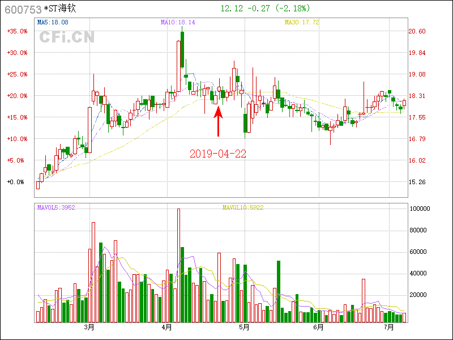The height and width of the screenshot is (340, 453).
Task: Click the 4月 label on the time axis
Action: tap(166, 328)
